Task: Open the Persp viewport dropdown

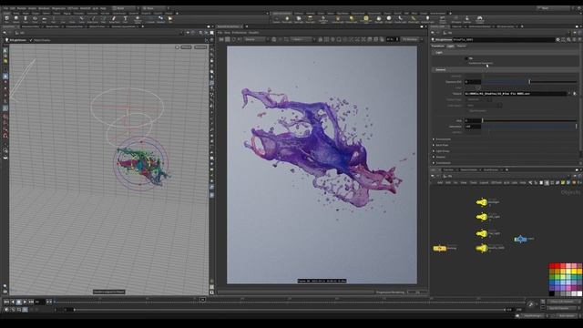Action: [186, 47]
